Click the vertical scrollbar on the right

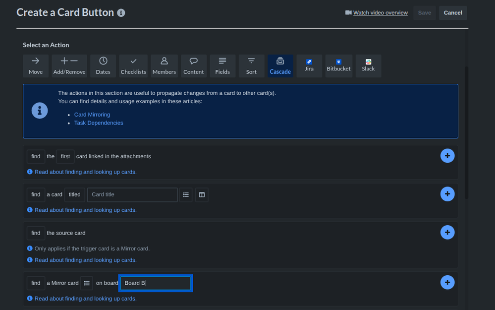tap(466, 133)
